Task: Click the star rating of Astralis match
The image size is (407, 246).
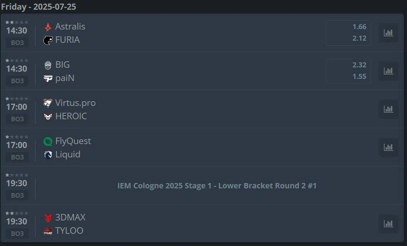Action: click(17, 22)
